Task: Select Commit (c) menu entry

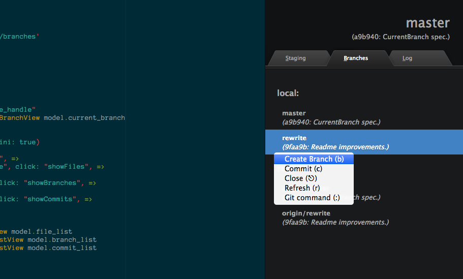Action: (x=314, y=169)
